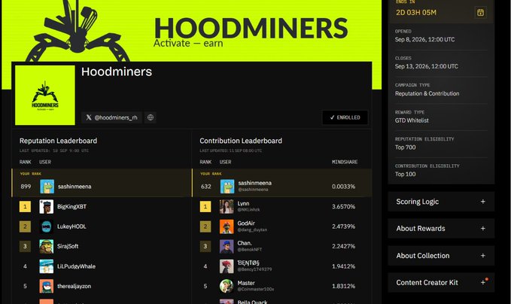Expand the About Collection section
The height and width of the screenshot is (304, 511).
(x=441, y=256)
